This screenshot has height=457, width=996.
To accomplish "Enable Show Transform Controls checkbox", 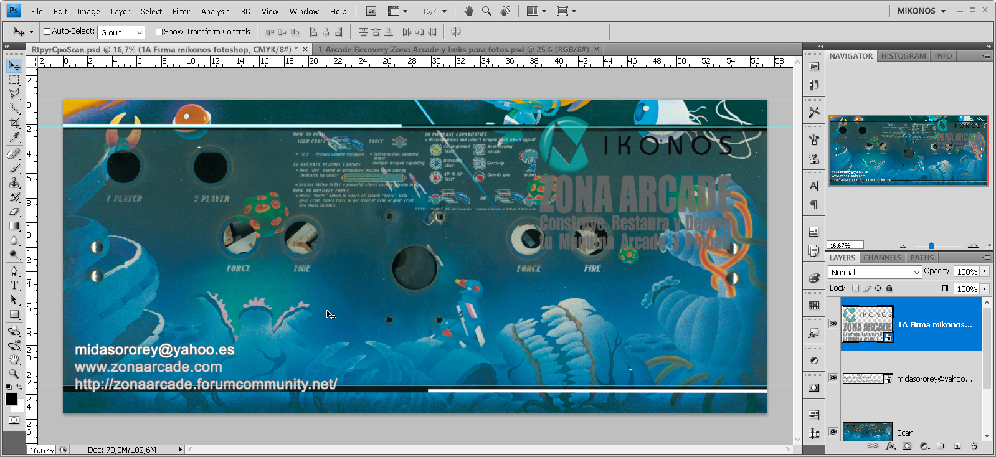I will pos(159,32).
